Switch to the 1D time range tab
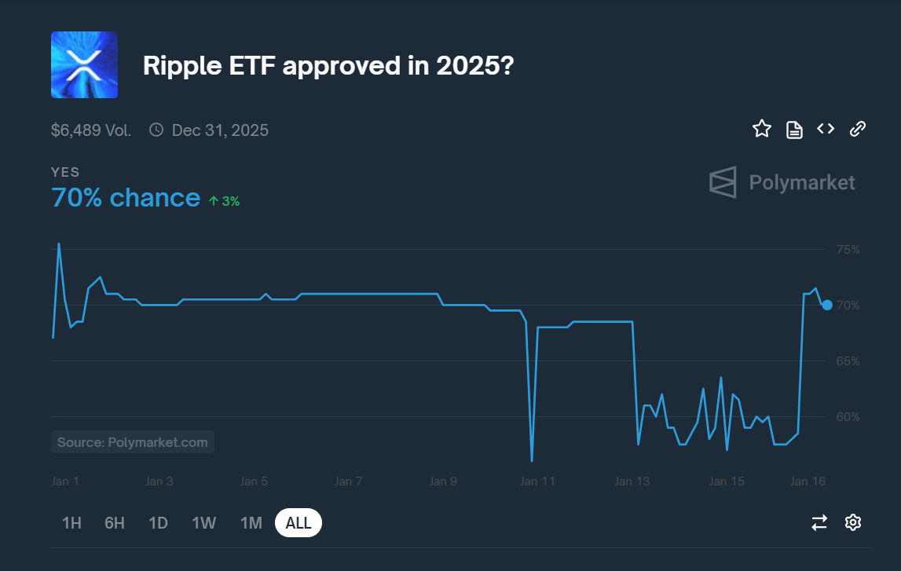Image resolution: width=901 pixels, height=571 pixels. click(x=158, y=522)
